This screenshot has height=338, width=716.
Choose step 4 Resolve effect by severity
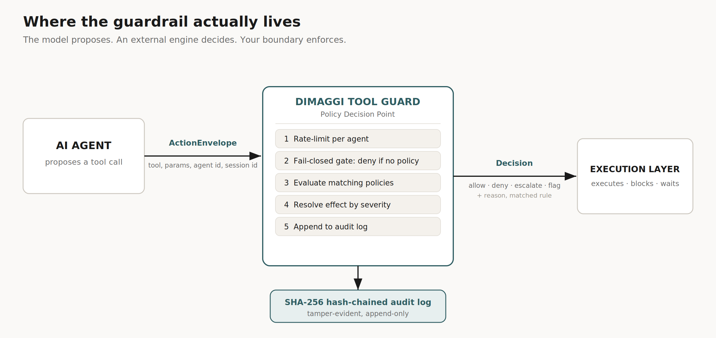coord(358,205)
